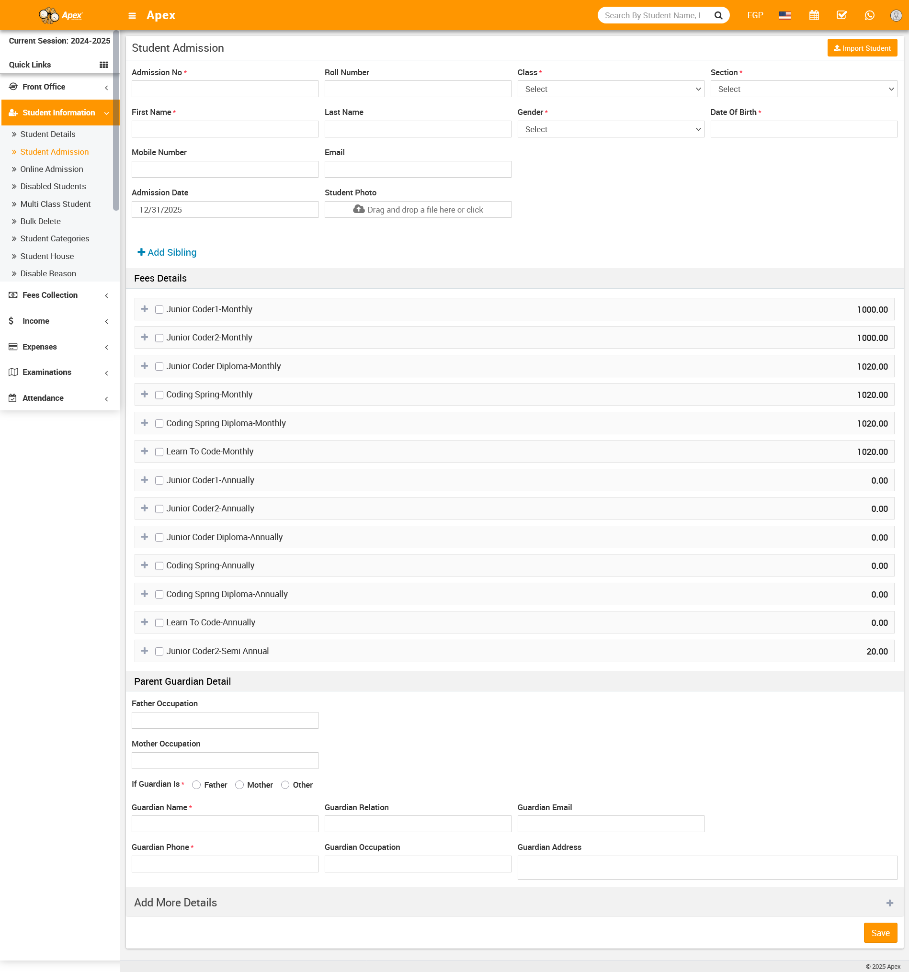Click the WhatsApp icon in header
The image size is (909, 972).
869,16
